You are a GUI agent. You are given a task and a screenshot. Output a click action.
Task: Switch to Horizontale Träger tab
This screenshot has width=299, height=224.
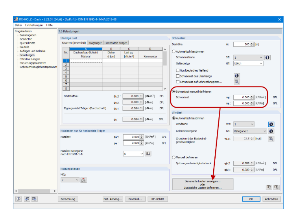[116, 43]
